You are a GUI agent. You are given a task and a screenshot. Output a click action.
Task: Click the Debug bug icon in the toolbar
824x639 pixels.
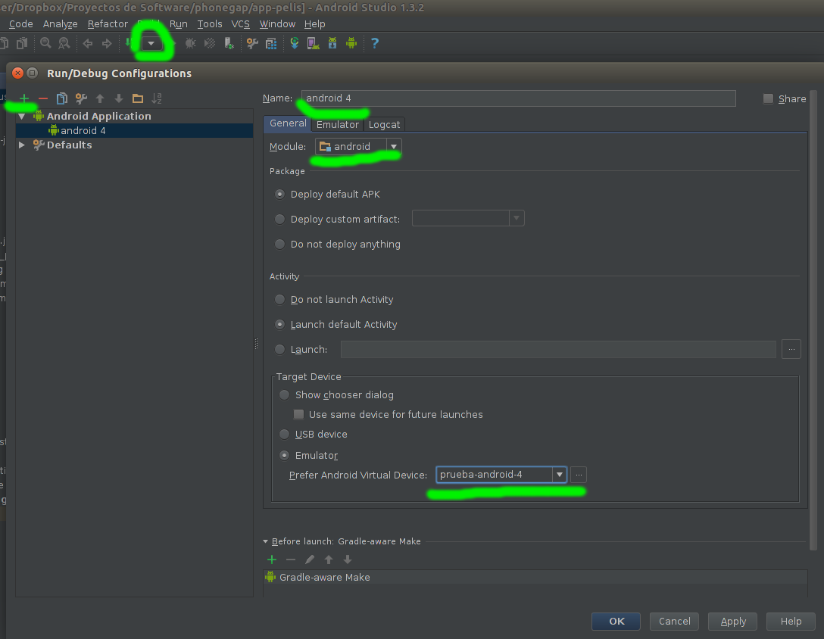(190, 43)
